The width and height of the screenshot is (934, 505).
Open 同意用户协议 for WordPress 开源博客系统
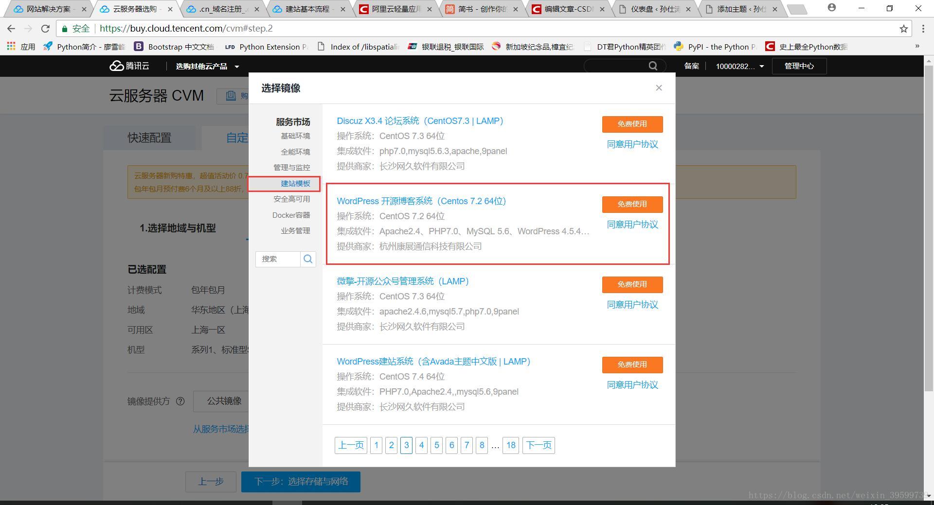tap(632, 225)
